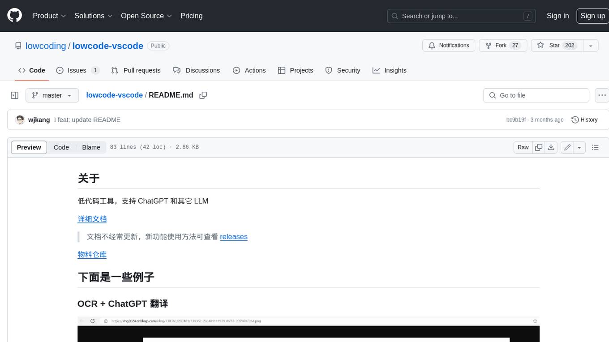Open more edit options dropdown
The width and height of the screenshot is (609, 342).
[579, 147]
